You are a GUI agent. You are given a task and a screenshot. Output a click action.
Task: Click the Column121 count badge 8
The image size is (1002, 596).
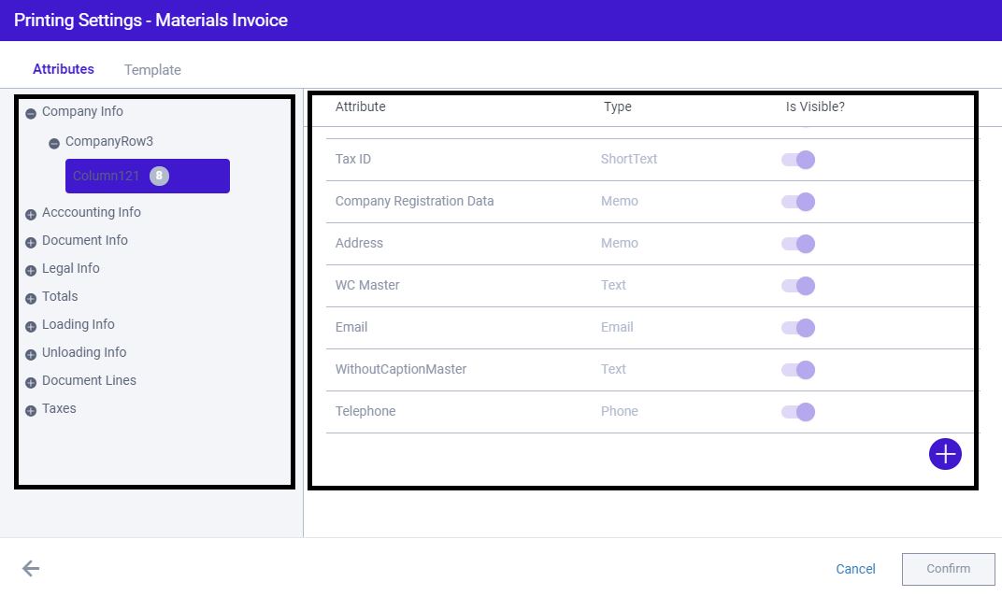click(159, 176)
